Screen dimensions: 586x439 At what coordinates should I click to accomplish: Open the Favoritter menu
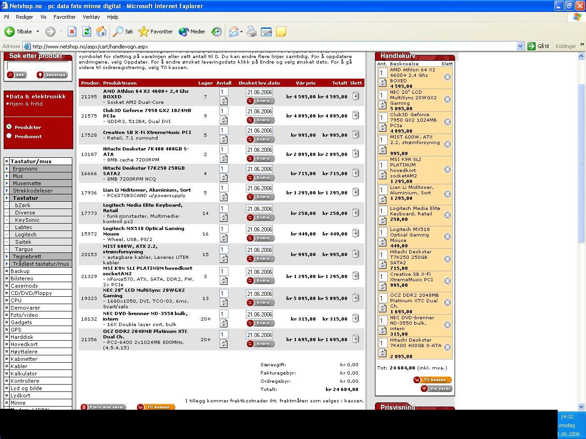(x=65, y=17)
